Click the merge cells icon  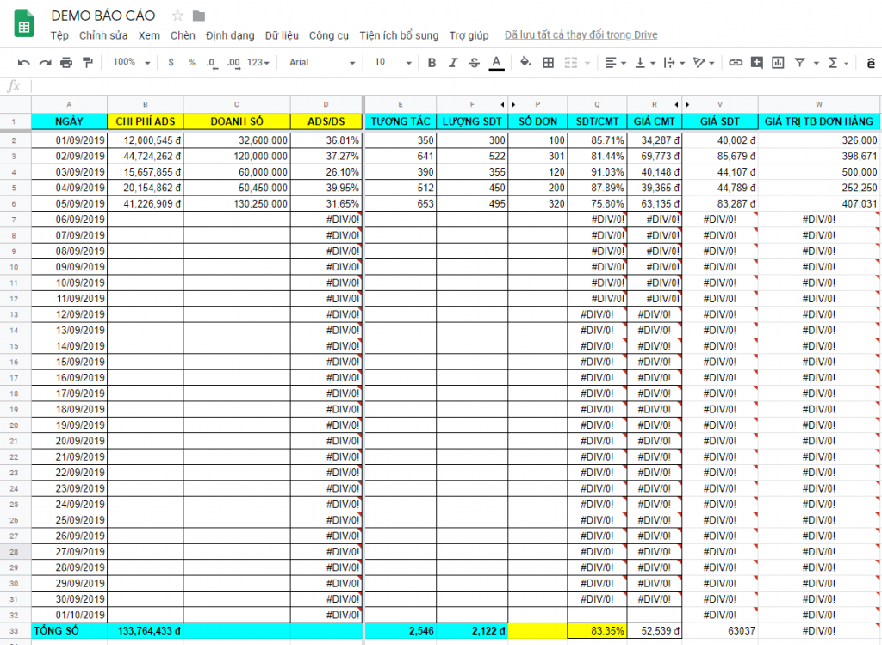coord(571,62)
